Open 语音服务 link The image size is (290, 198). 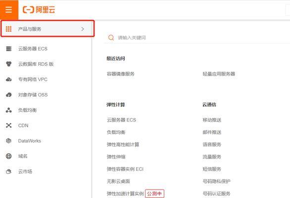pyautogui.click(x=212, y=145)
